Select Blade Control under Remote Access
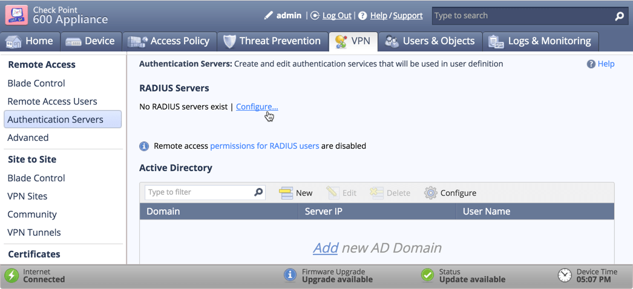633x289 pixels. pyautogui.click(x=36, y=83)
